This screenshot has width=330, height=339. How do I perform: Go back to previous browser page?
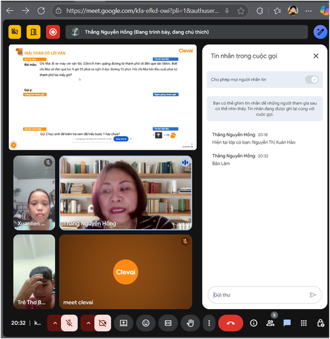(x=10, y=11)
